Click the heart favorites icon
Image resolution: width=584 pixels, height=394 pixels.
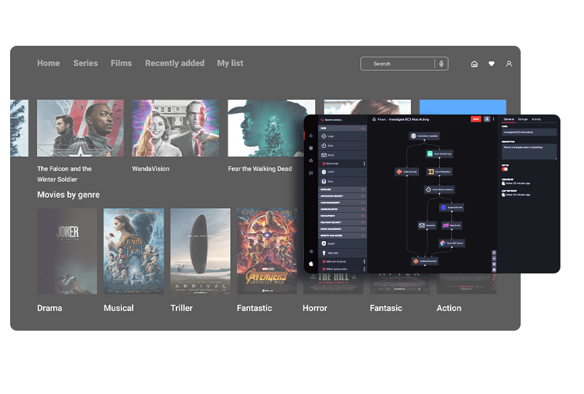click(492, 64)
